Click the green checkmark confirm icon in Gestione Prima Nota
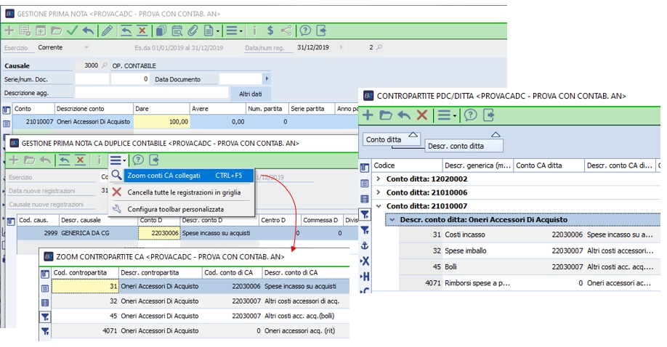667x347 pixels. 72,30
